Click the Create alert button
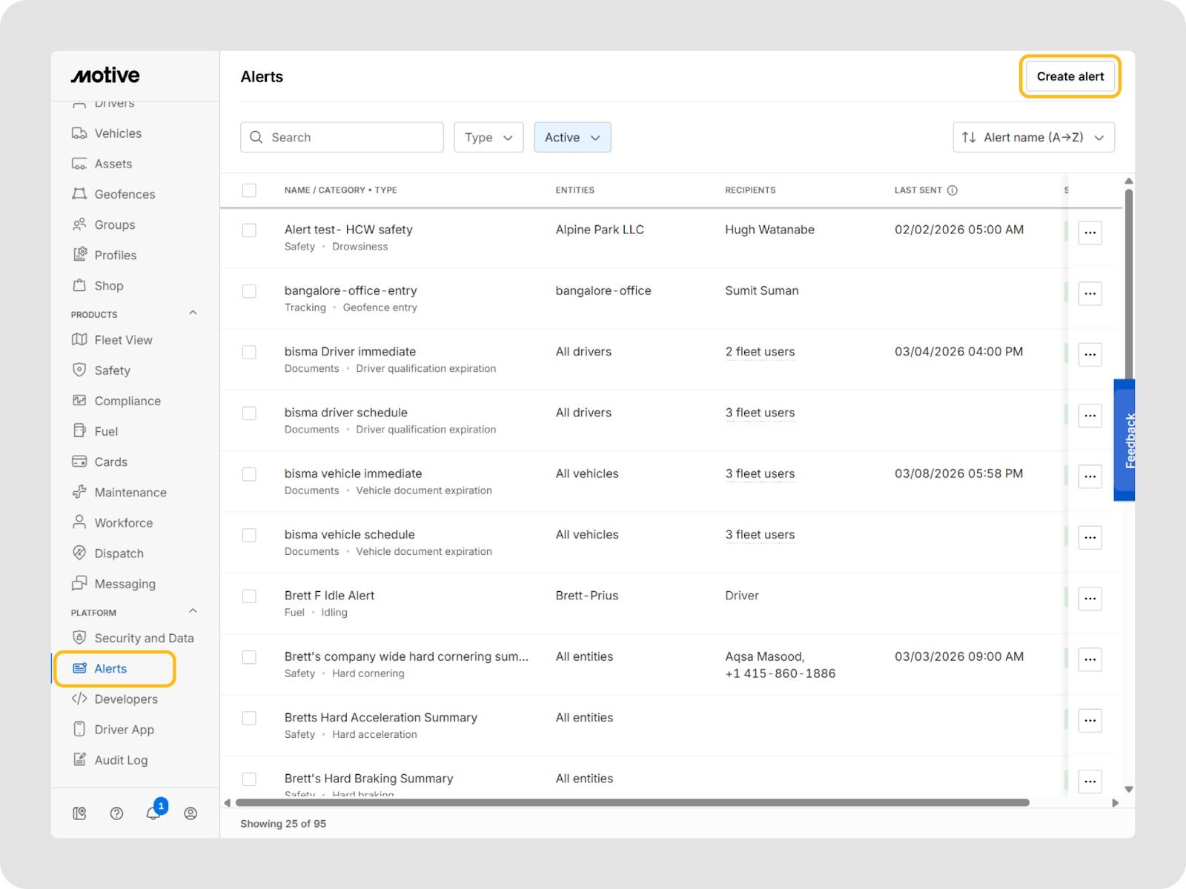1186x889 pixels. click(x=1070, y=76)
